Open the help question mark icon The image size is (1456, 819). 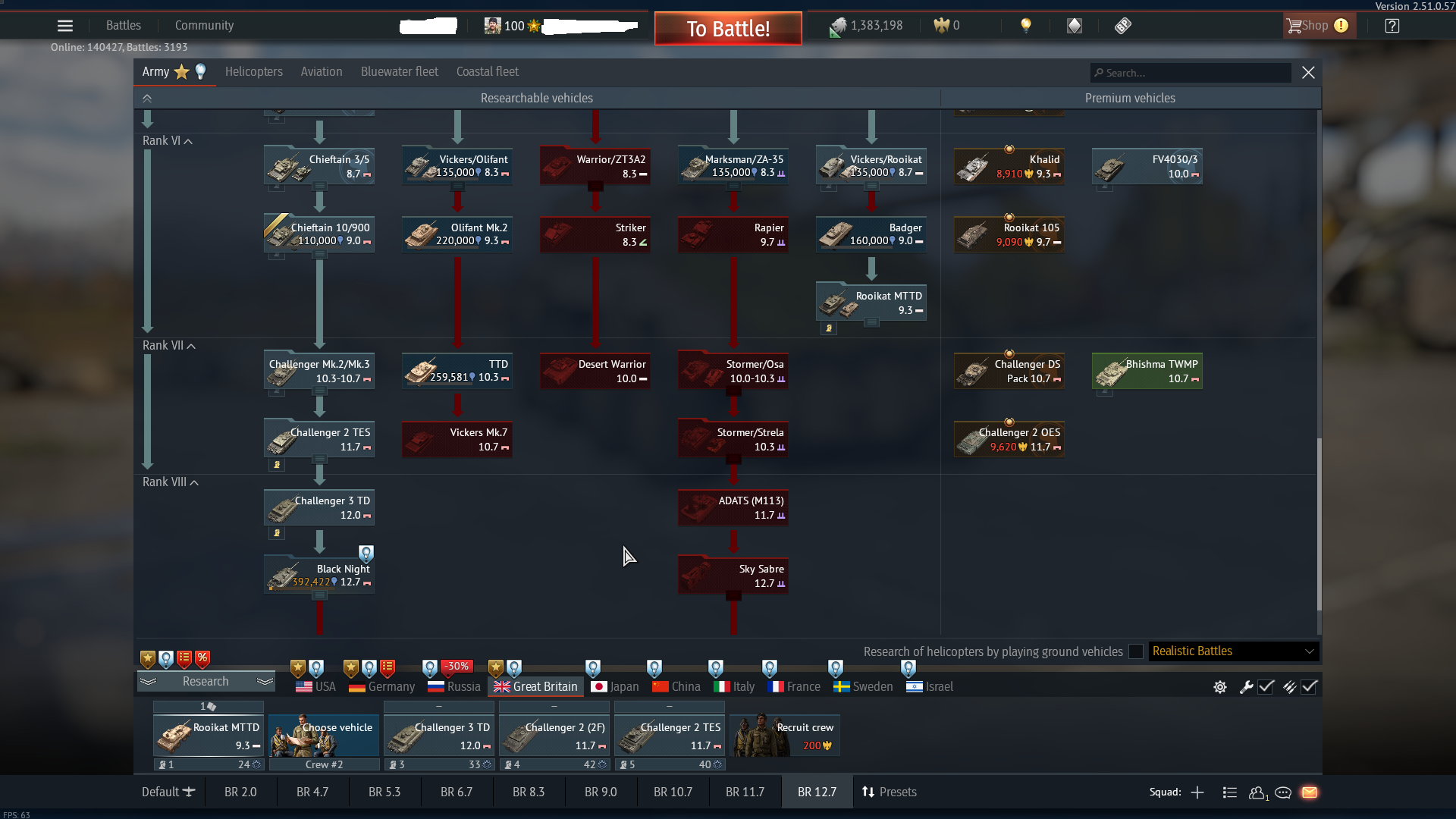click(x=1392, y=26)
